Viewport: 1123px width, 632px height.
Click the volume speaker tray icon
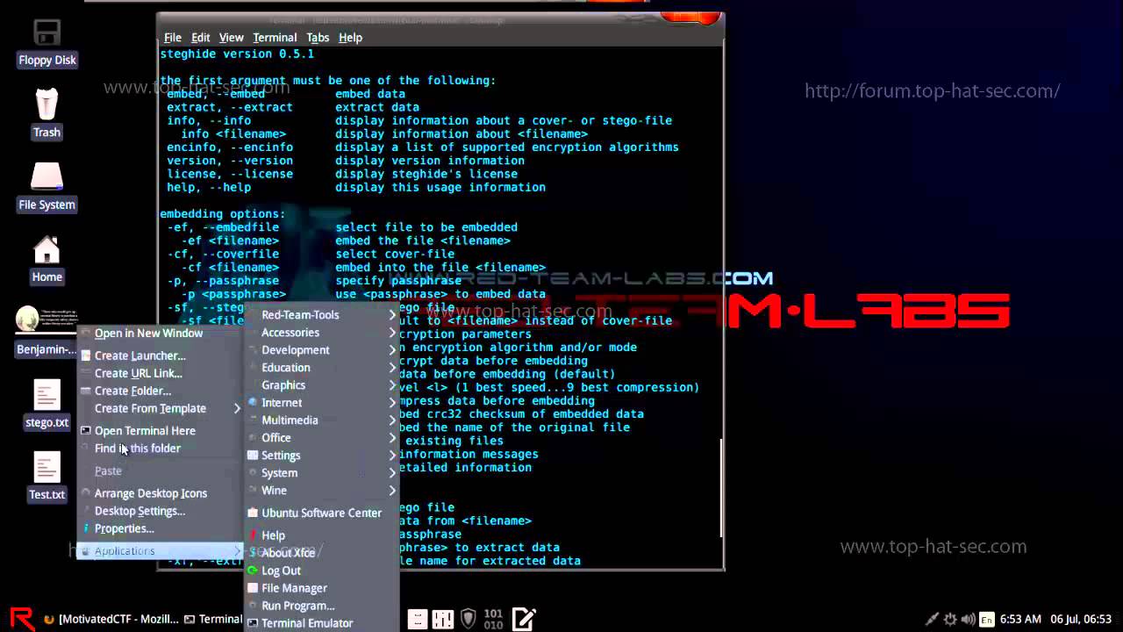969,619
